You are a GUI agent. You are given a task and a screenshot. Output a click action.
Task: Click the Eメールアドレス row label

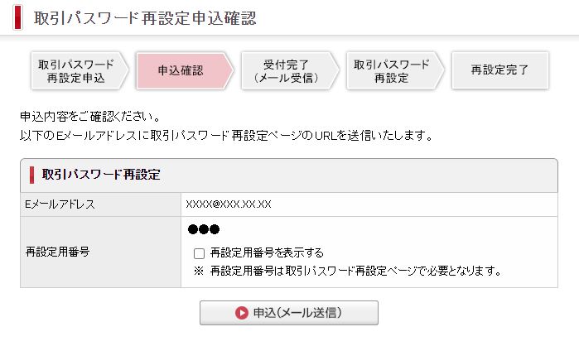point(60,204)
